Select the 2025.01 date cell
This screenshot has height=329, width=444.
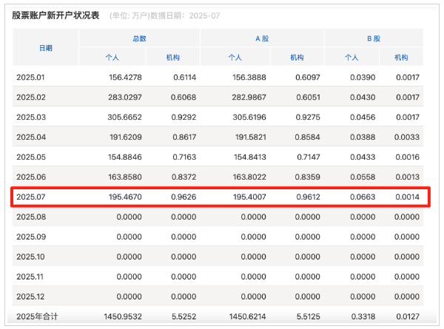pyautogui.click(x=31, y=77)
